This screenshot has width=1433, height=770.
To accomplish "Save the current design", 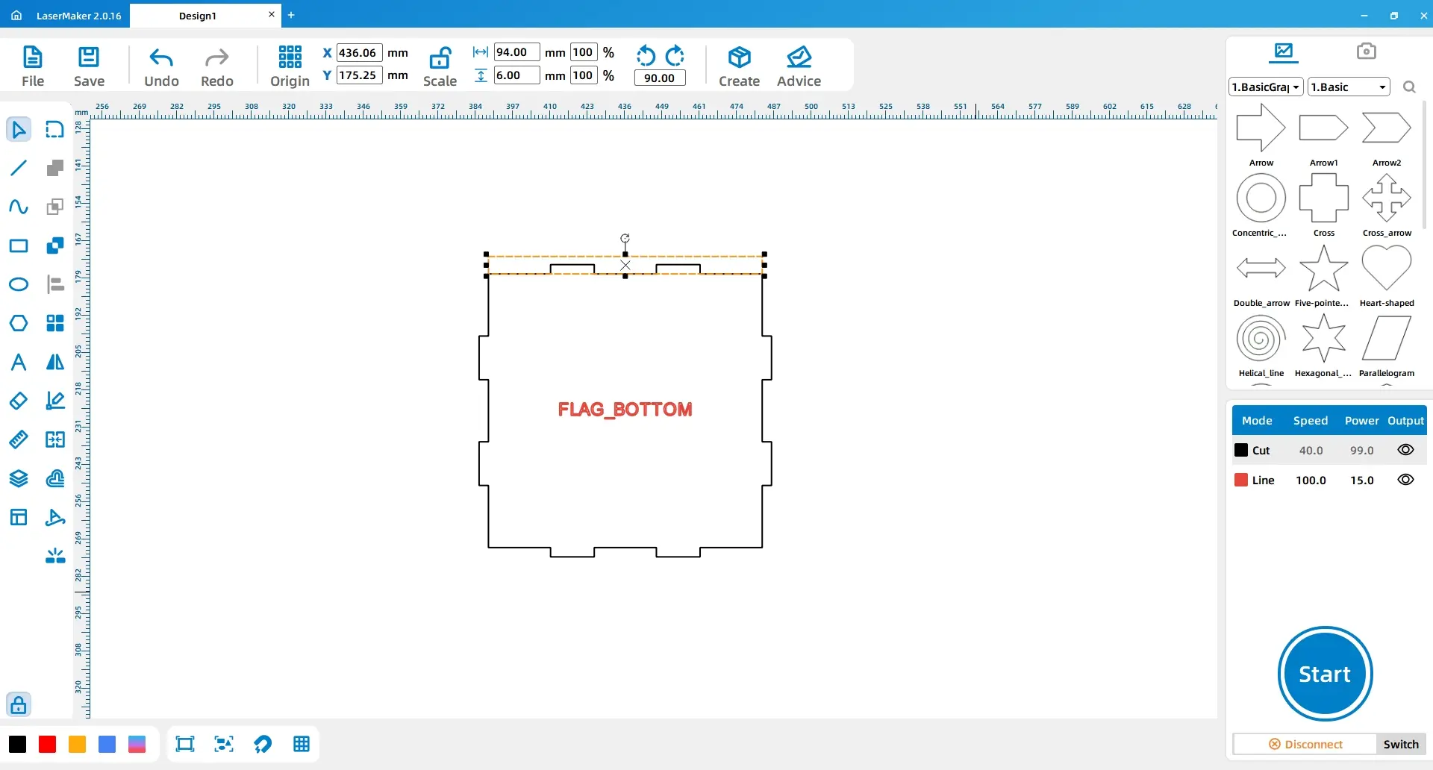I will pyautogui.click(x=89, y=66).
